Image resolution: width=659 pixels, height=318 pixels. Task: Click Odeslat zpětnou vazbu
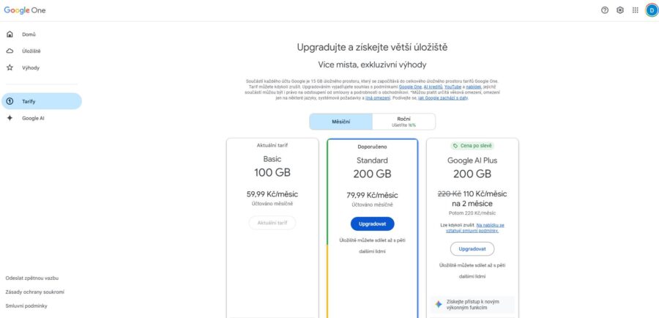(32, 278)
